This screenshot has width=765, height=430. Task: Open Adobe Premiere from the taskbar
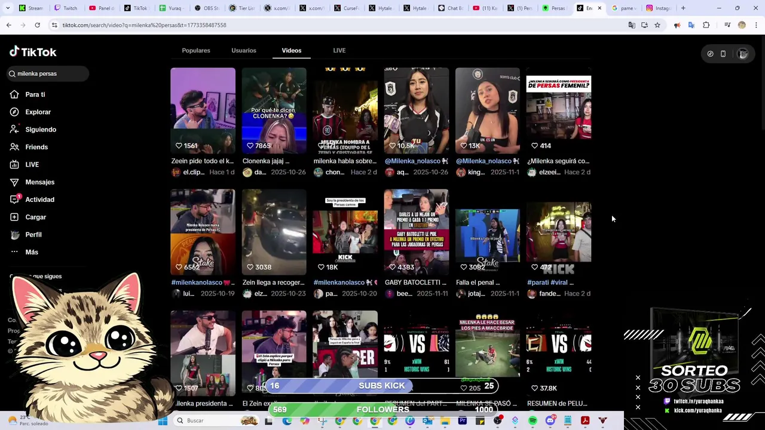[x=463, y=420]
